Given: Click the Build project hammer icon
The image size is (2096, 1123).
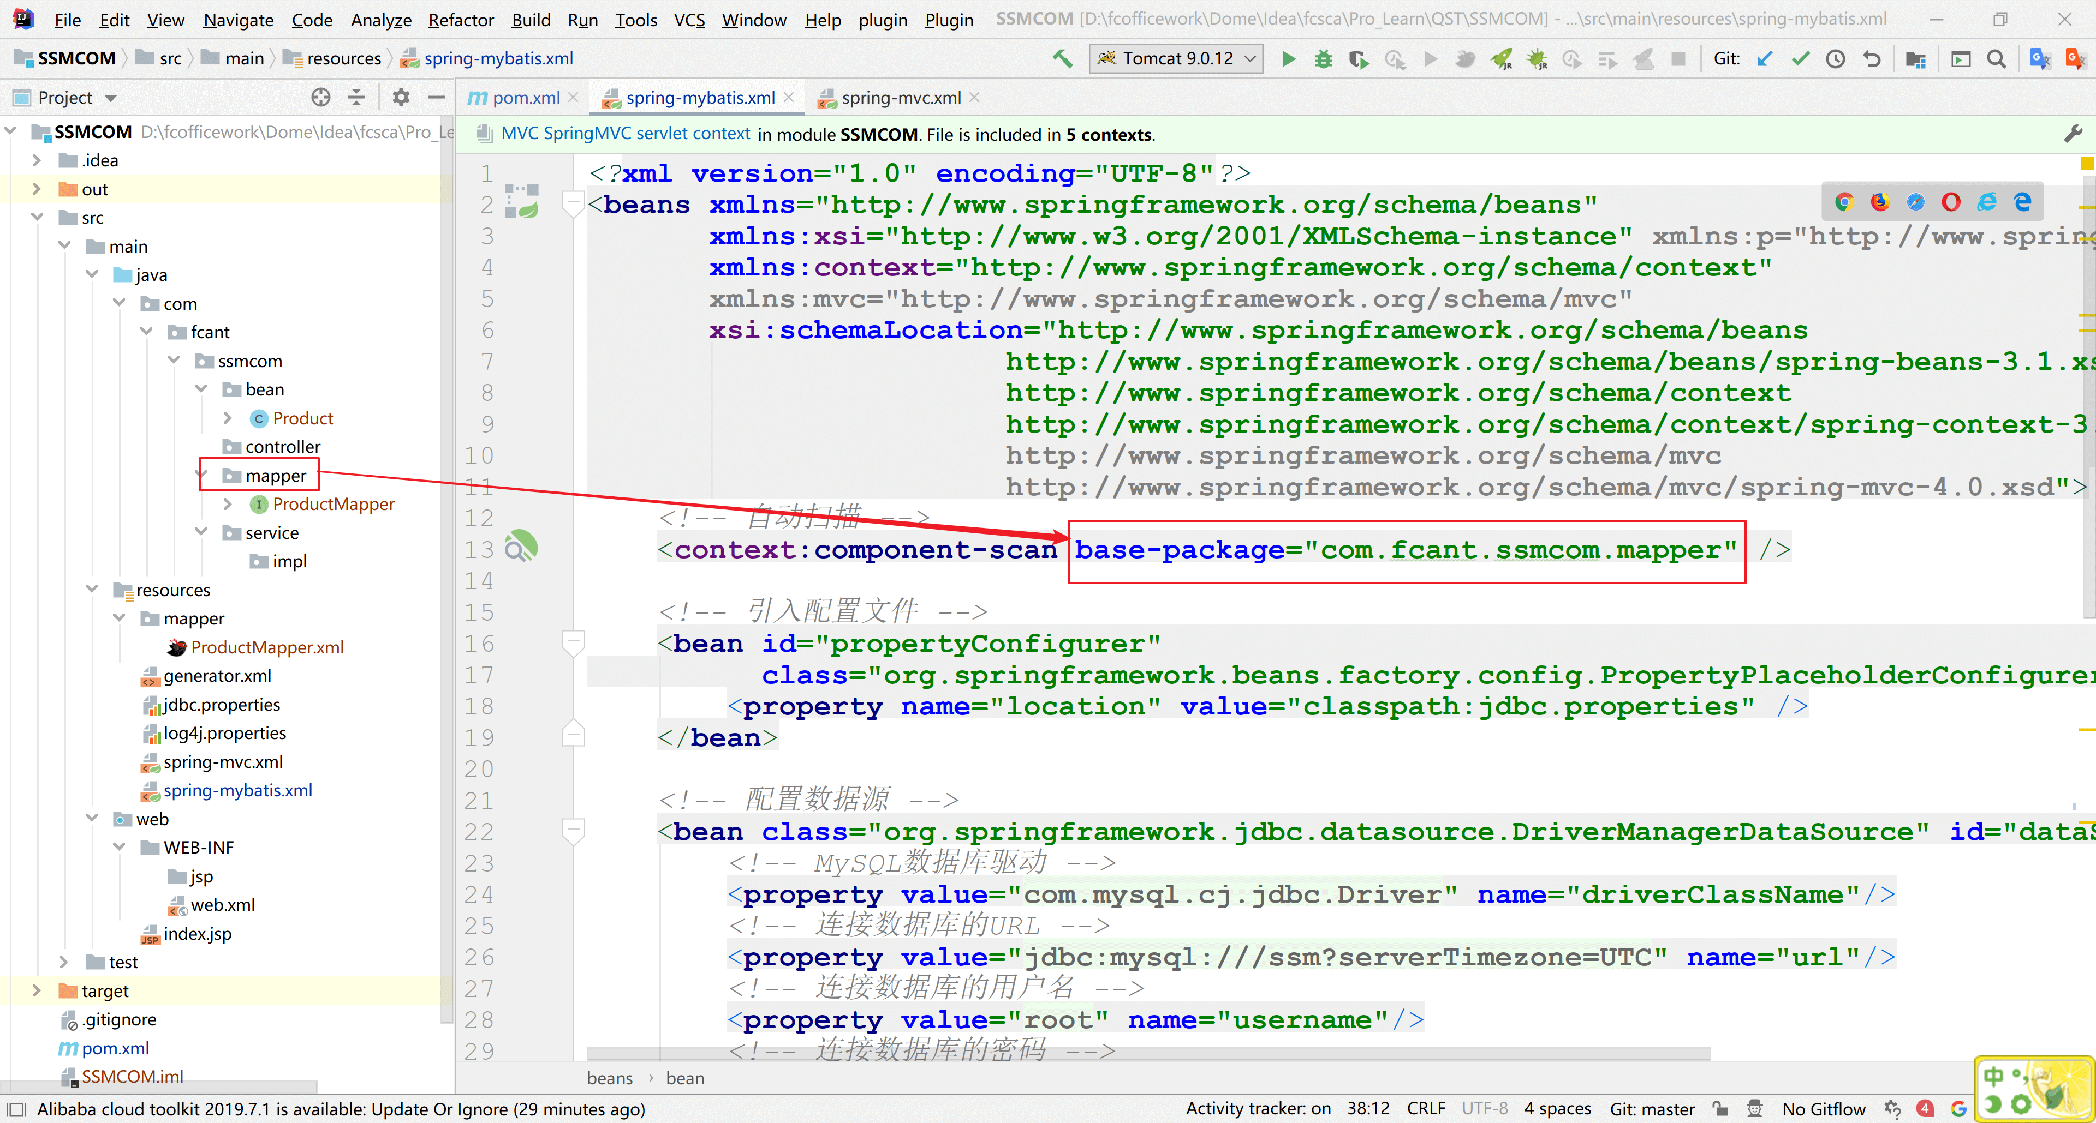Looking at the screenshot, I should [x=1063, y=58].
